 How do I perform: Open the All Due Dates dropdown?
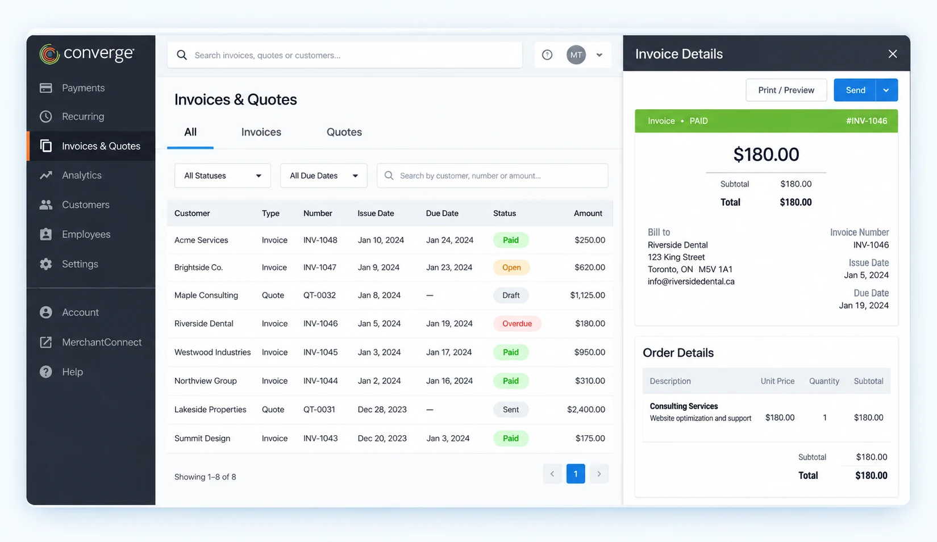323,176
